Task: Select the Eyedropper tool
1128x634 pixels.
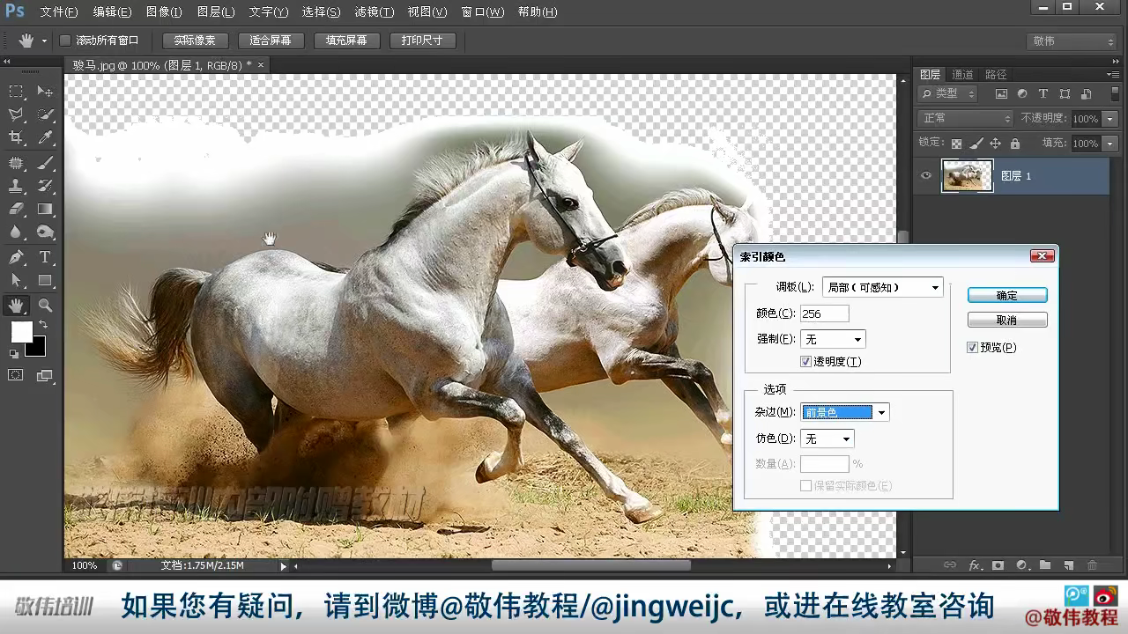Action: click(45, 138)
